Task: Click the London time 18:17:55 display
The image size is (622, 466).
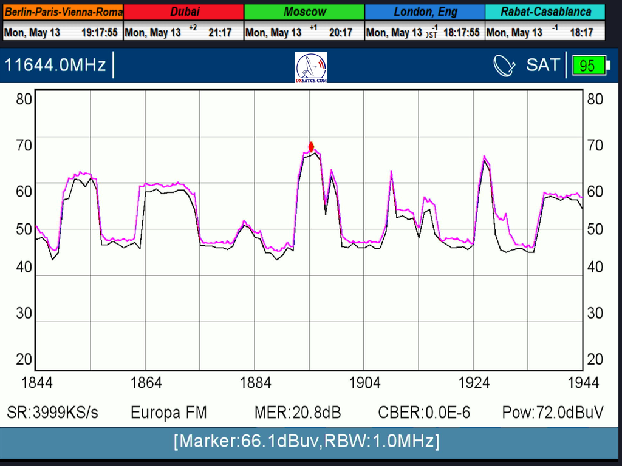Action: click(x=461, y=33)
